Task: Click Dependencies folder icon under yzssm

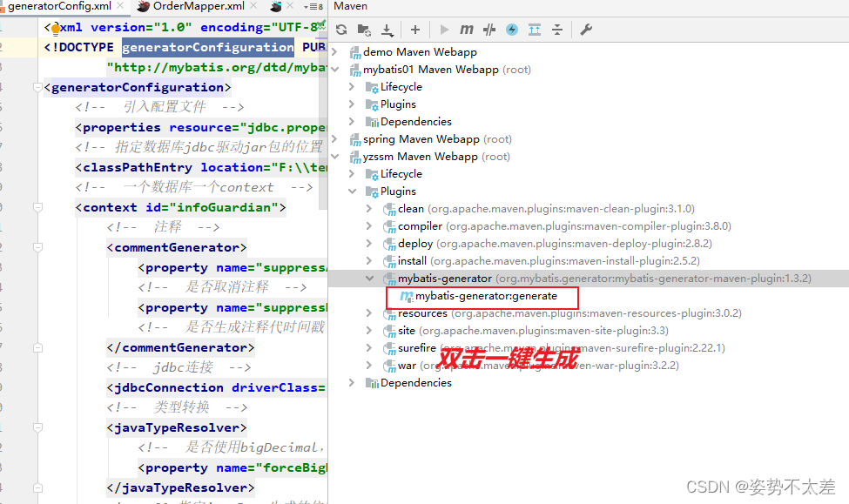Action: 372,383
